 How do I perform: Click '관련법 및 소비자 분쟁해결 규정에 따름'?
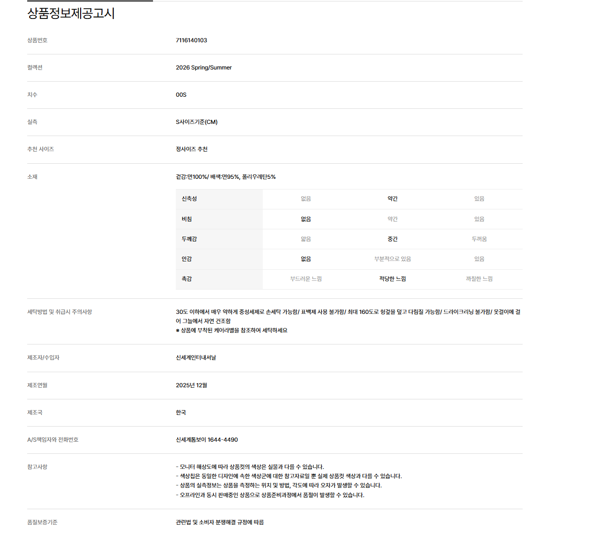(x=220, y=522)
